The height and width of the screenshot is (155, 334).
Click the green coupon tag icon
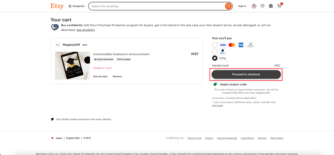215,84
